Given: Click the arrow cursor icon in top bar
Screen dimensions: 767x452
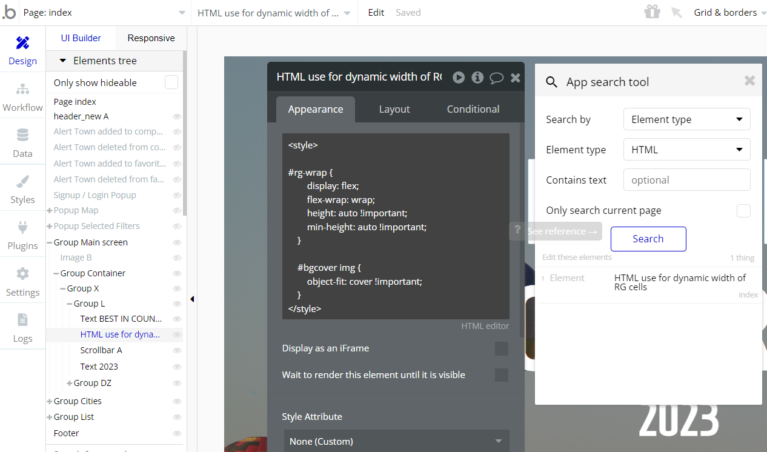Looking at the screenshot, I should pyautogui.click(x=677, y=13).
